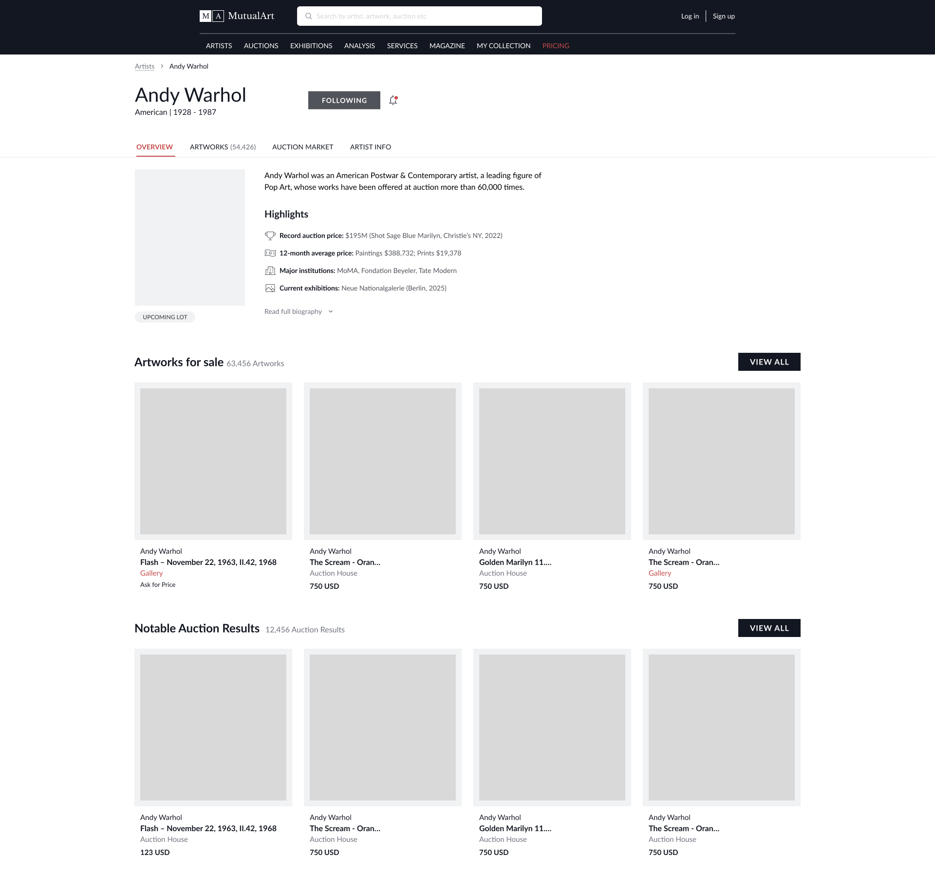Viewport: 935px width, 873px height.
Task: Click the chevron next to Read full biography
Action: [x=331, y=311]
